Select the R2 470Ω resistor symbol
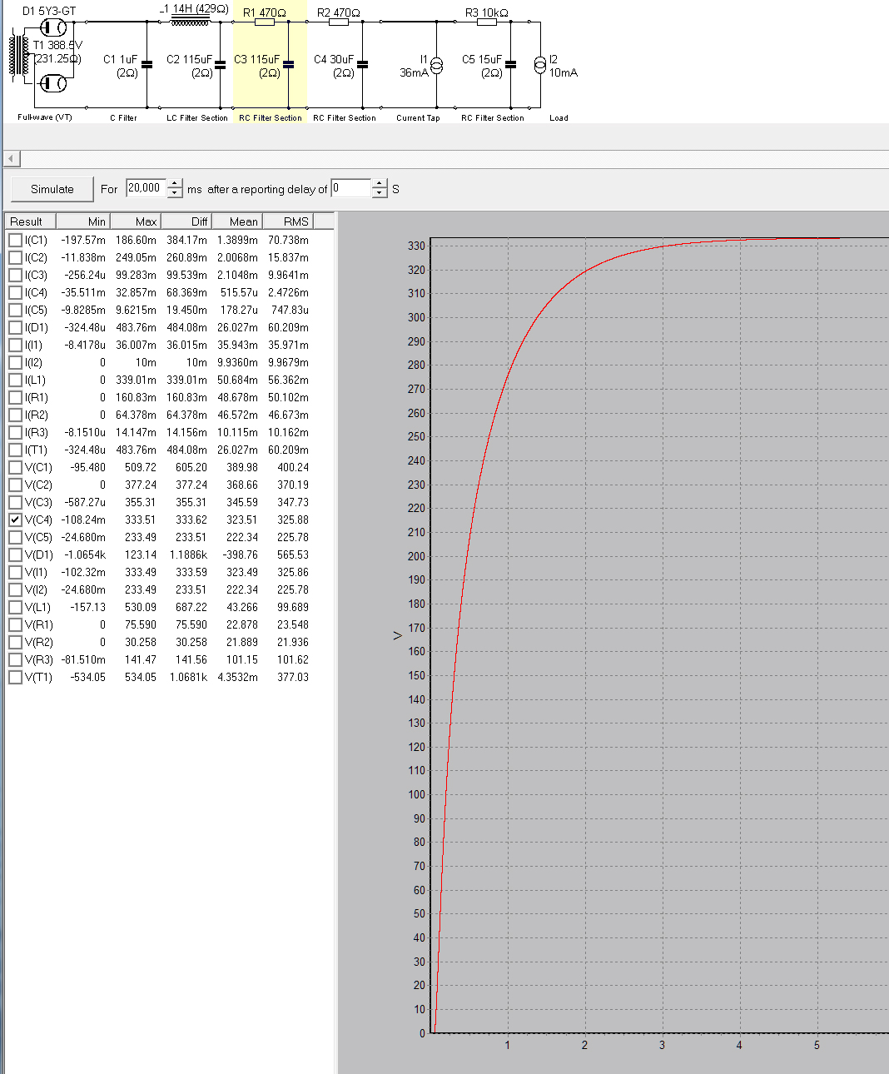The image size is (889, 1074). pyautogui.click(x=339, y=22)
